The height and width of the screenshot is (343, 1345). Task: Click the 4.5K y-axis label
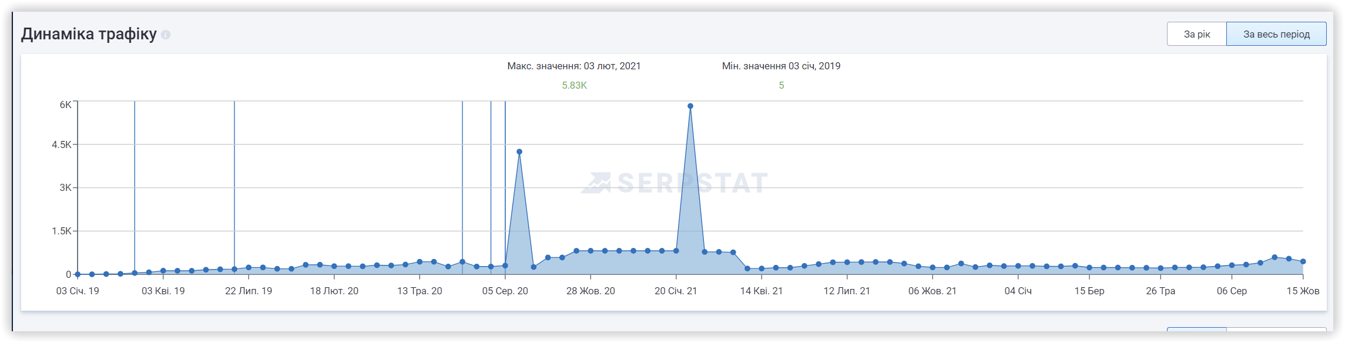(x=62, y=144)
